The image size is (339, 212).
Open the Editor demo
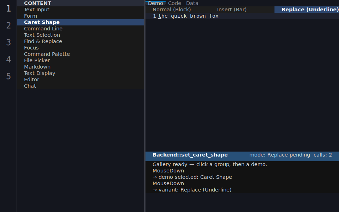coord(81,79)
